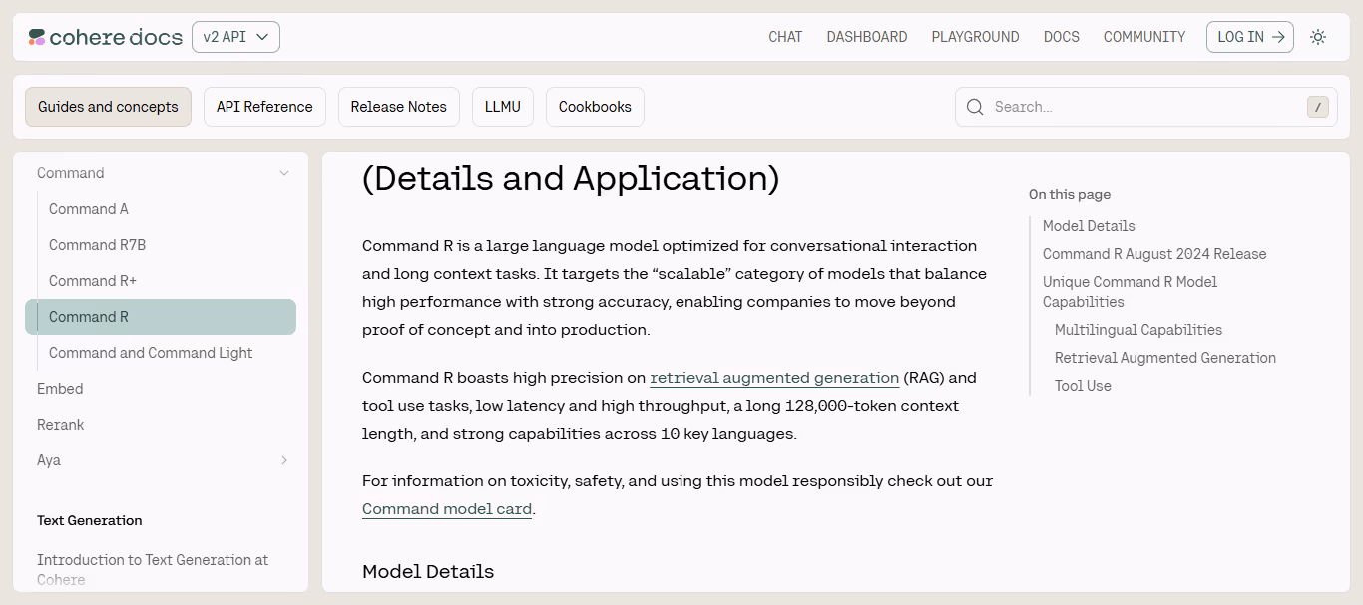Select the Guides and concepts tab
This screenshot has height=605, width=1363.
pos(108,107)
